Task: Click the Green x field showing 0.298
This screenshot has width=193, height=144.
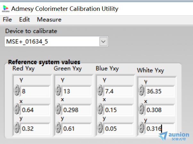Action: coord(77,110)
